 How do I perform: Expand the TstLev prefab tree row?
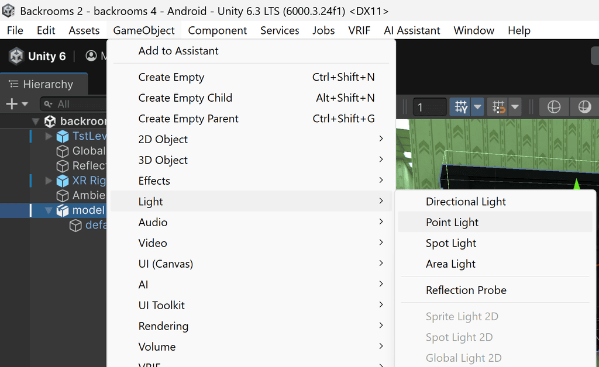tap(49, 136)
